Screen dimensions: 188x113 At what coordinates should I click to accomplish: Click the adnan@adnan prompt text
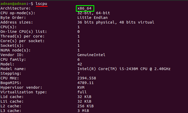coord(13,4)
